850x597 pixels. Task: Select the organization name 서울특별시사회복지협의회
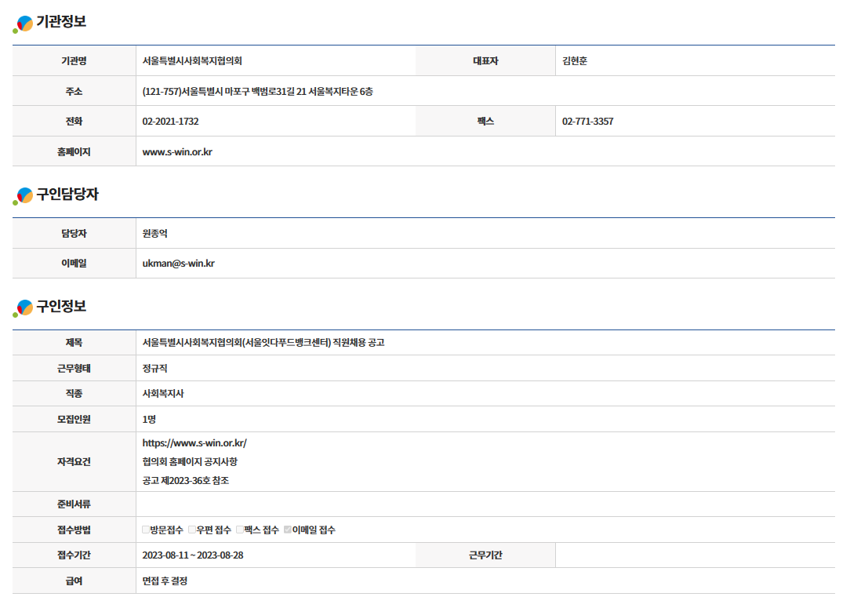[192, 61]
